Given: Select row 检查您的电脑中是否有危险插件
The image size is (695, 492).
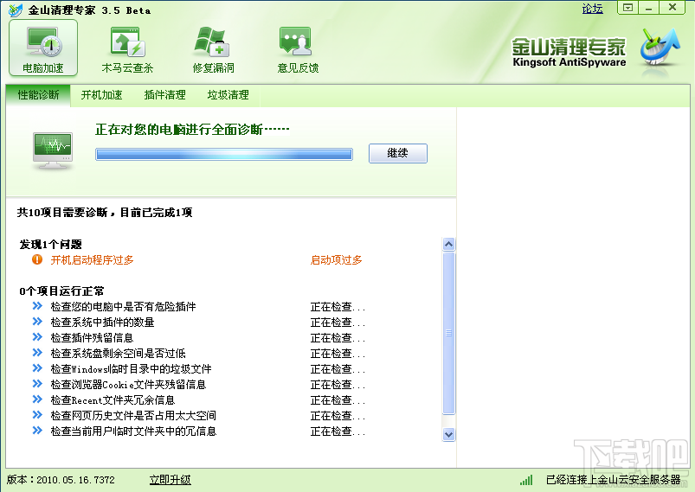Looking at the screenshot, I should 198,306.
